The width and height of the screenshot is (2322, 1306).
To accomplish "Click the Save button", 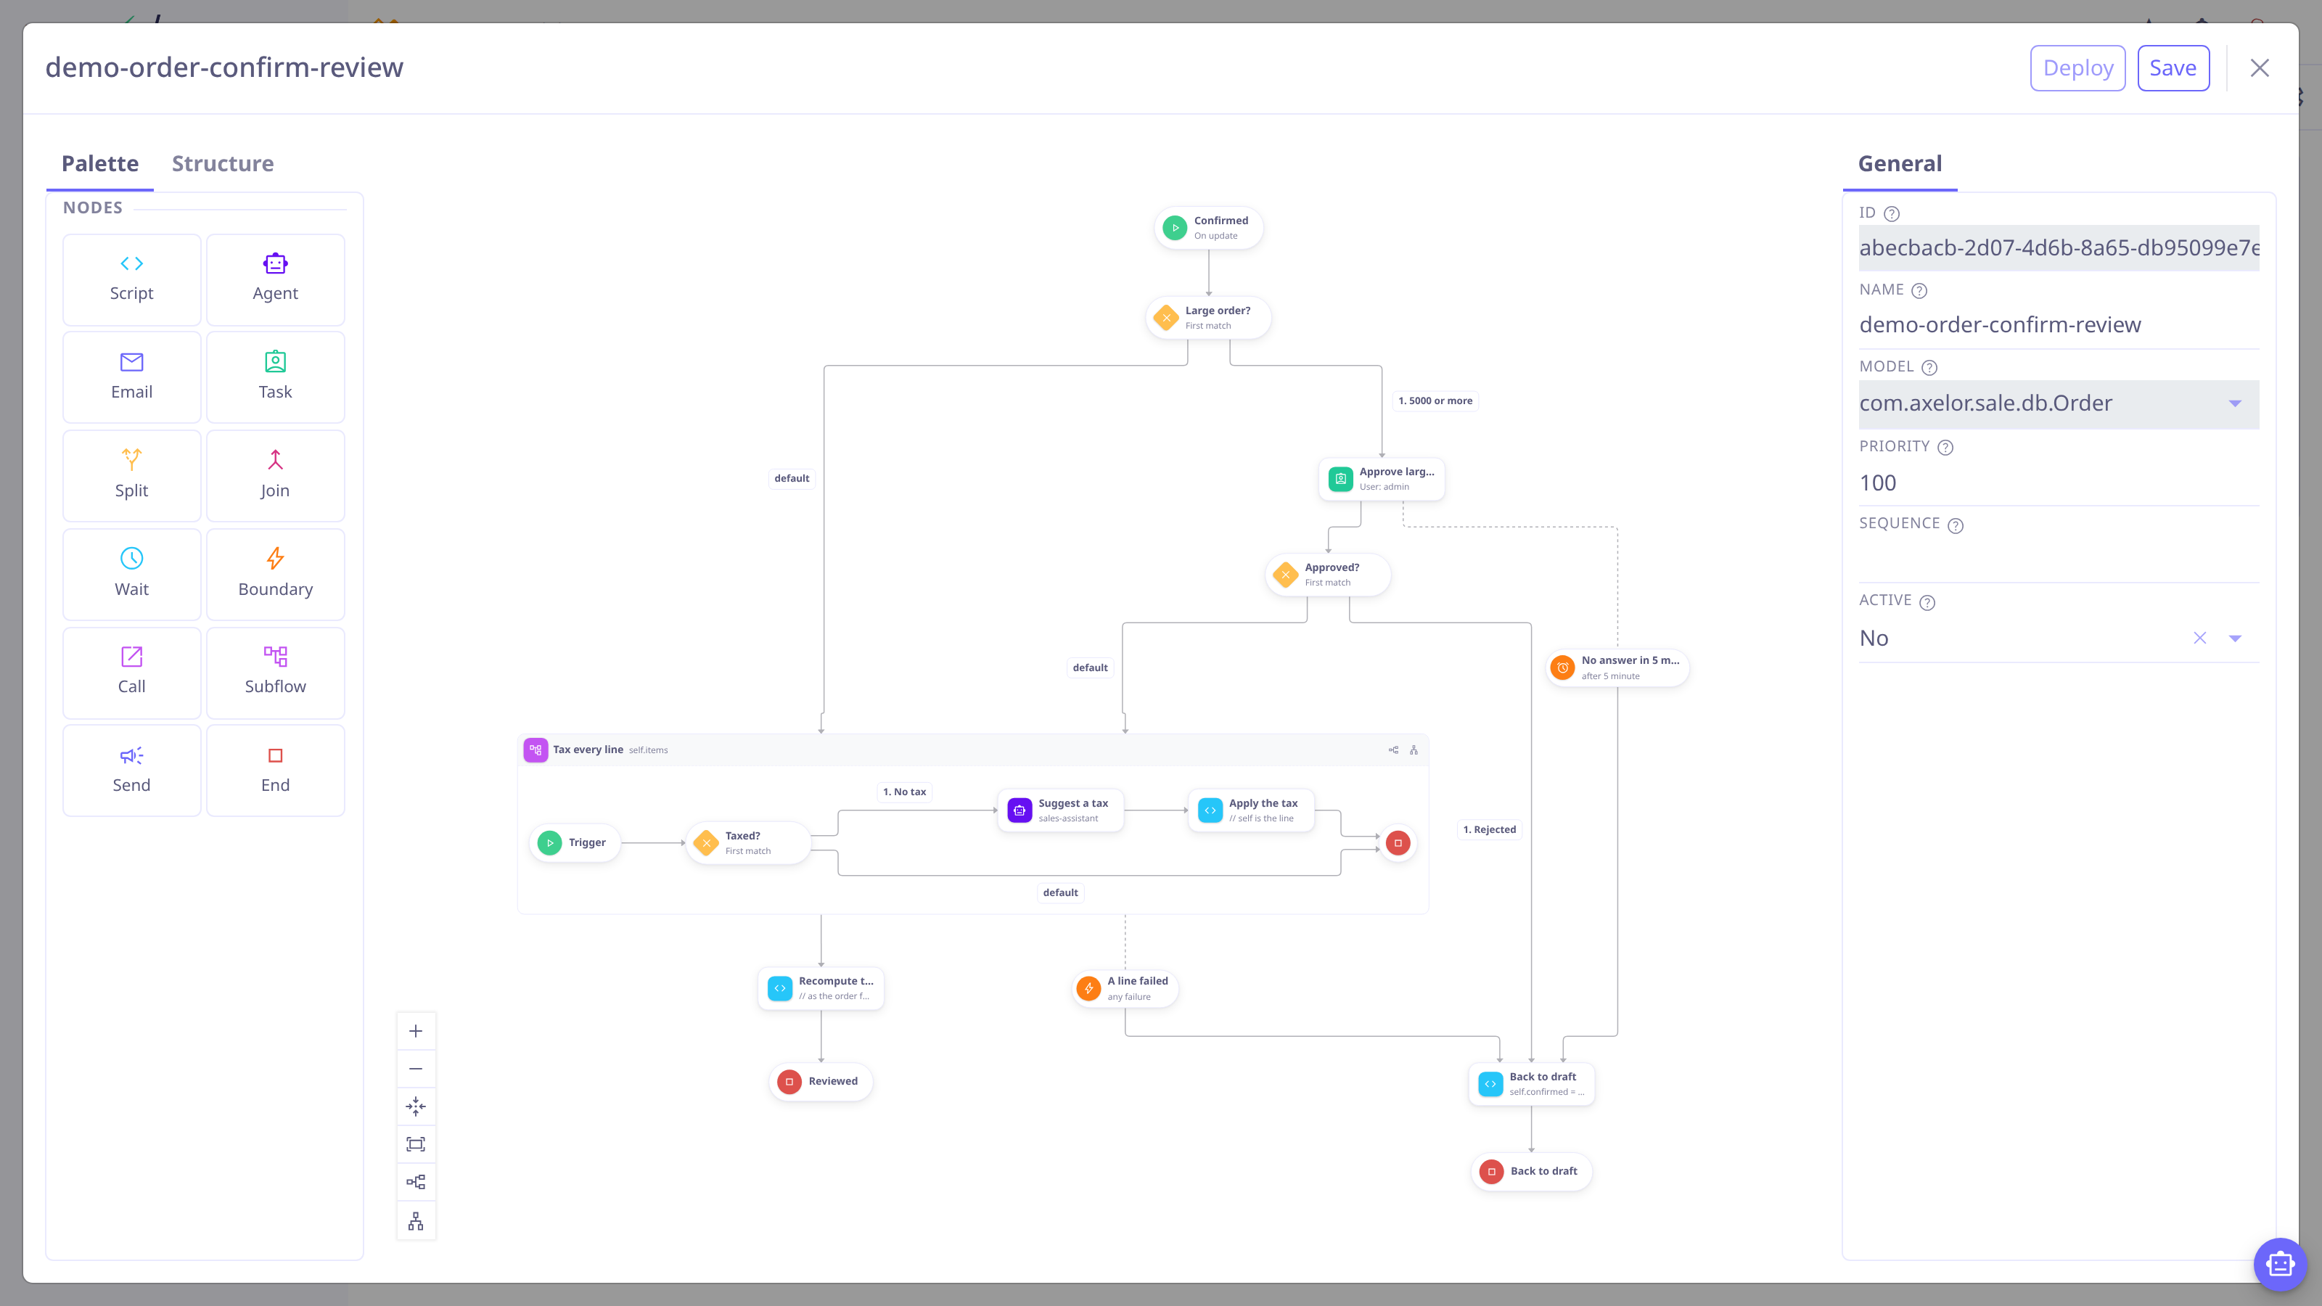I will pyautogui.click(x=2173, y=67).
